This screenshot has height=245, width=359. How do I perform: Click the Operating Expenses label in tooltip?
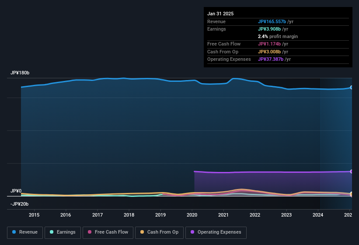[229, 59]
